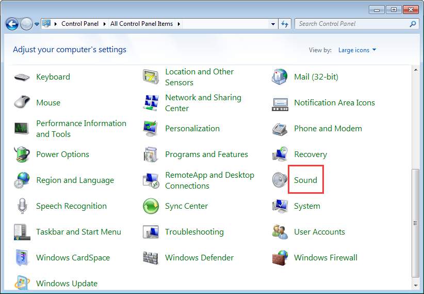Viewport: 424px width, 294px height.
Task: Click the Programs and Features icon
Action: tap(151, 154)
